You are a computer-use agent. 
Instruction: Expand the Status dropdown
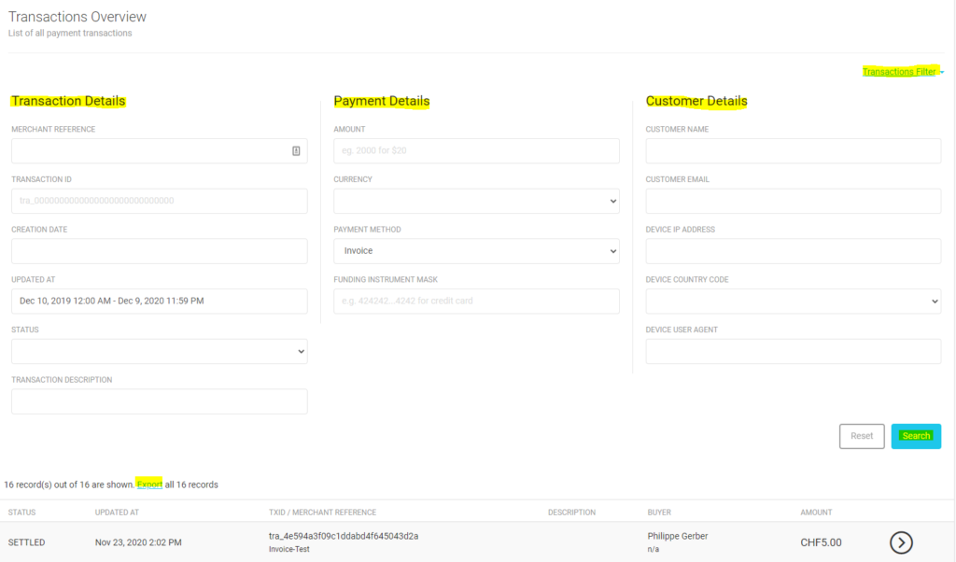[x=159, y=351]
